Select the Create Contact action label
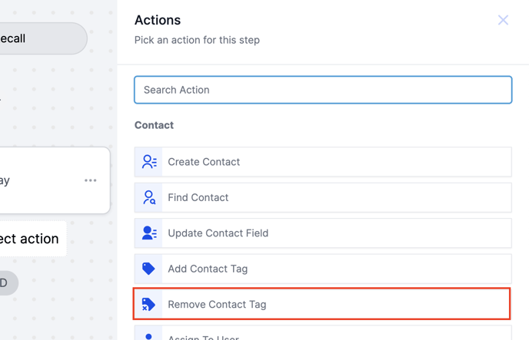This screenshot has height=340, width=529. coord(204,162)
